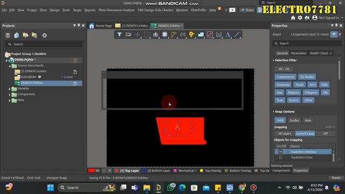This screenshot has height=194, width=345.
Task: Toggle Keepouts selection filter
Action: tap(283, 85)
